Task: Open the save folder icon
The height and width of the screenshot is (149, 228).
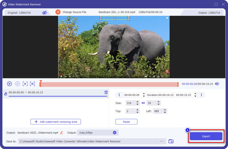Action: (171, 141)
